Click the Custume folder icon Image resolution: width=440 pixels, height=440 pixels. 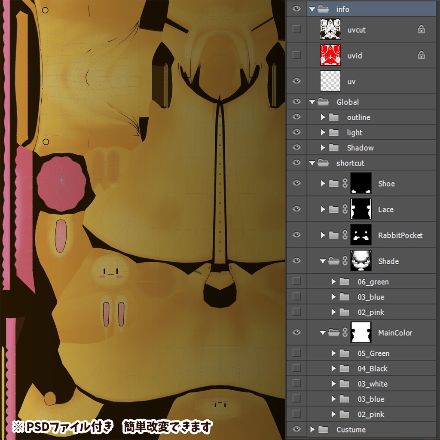[x=323, y=429]
